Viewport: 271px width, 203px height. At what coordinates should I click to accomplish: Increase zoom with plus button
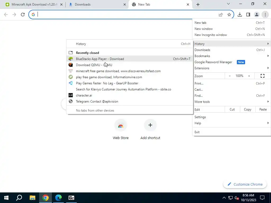click(x=249, y=76)
